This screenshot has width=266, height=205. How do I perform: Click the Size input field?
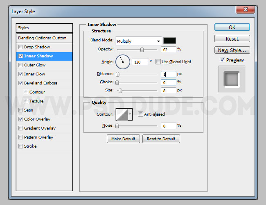pos(168,91)
